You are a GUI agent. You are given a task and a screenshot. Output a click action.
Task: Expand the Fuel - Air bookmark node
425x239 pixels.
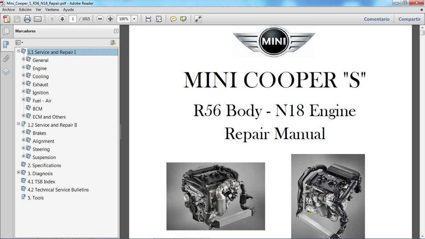[x=23, y=99]
